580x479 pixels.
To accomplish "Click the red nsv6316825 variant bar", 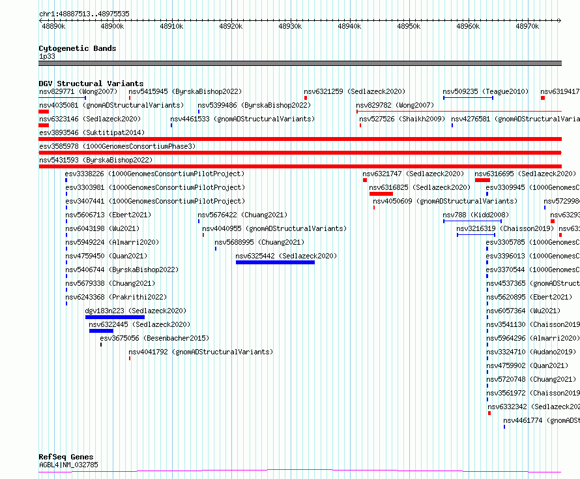I will (381, 194).
